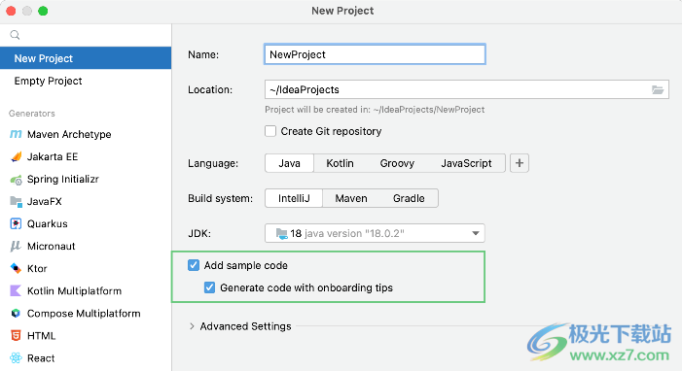The height and width of the screenshot is (371, 682).
Task: Choose Compose Multiplatform label
Action: 84,314
